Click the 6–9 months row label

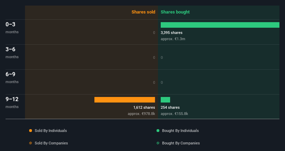click(12, 78)
